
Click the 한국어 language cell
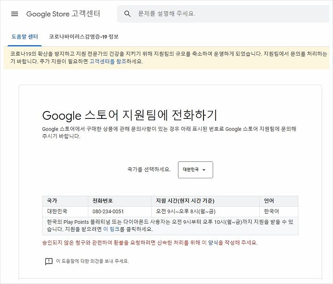point(278,211)
